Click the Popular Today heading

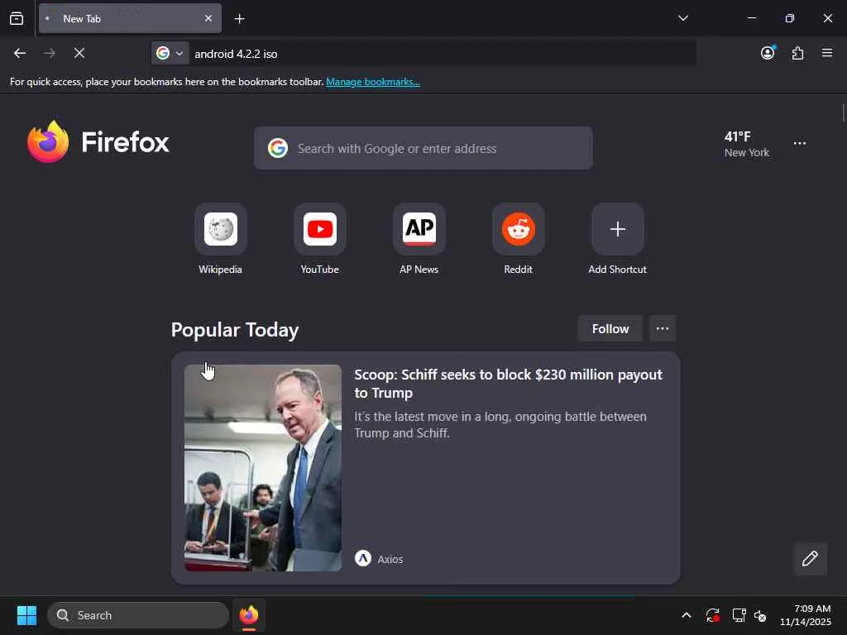[235, 330]
